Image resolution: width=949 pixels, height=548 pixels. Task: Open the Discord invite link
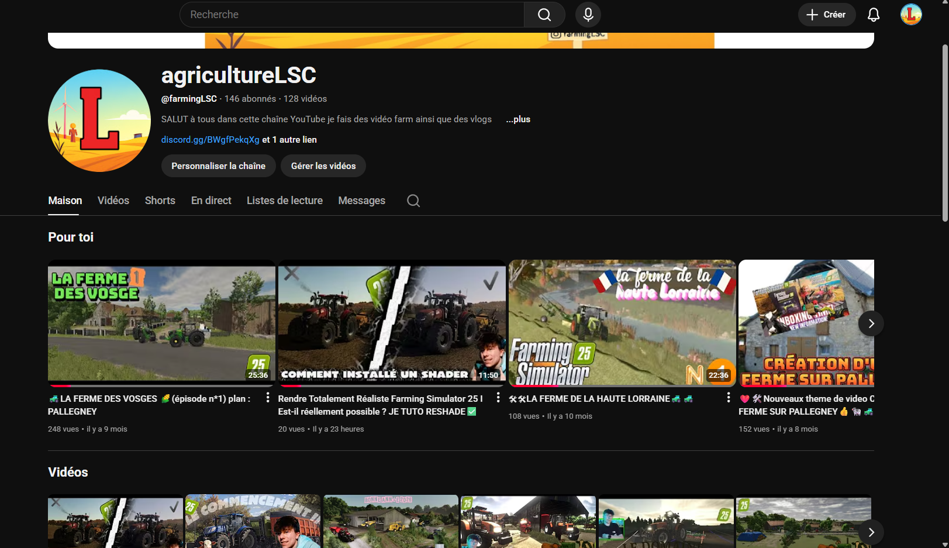tap(210, 140)
